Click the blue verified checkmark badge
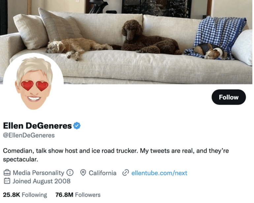The height and width of the screenshot is (203, 254). [x=77, y=126]
